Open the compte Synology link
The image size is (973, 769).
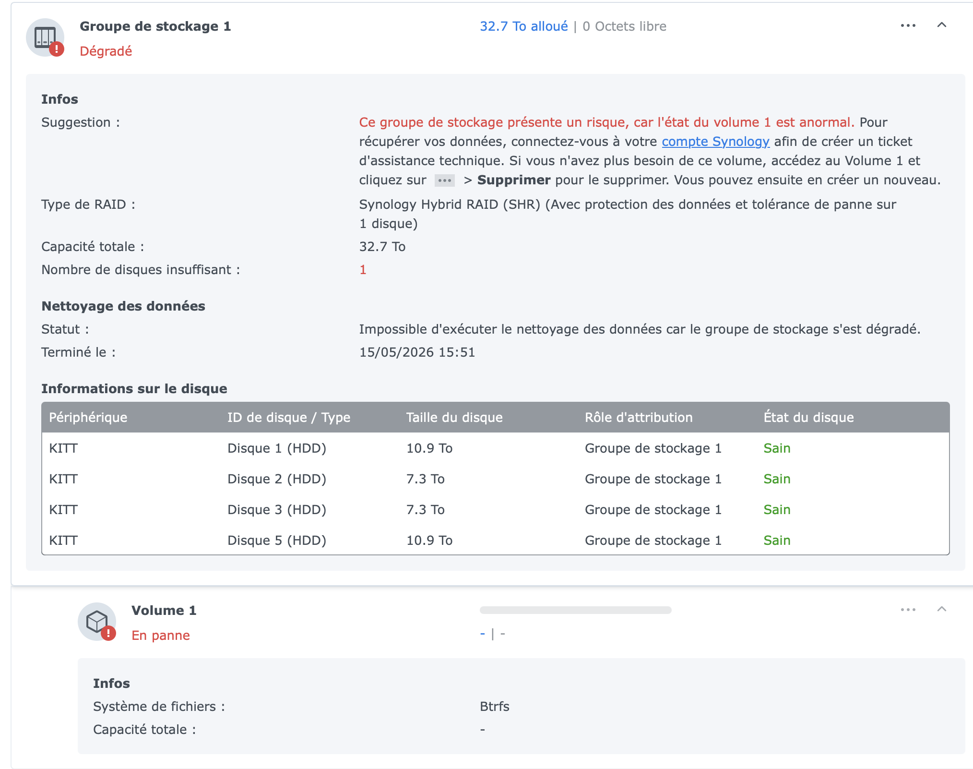pos(715,142)
